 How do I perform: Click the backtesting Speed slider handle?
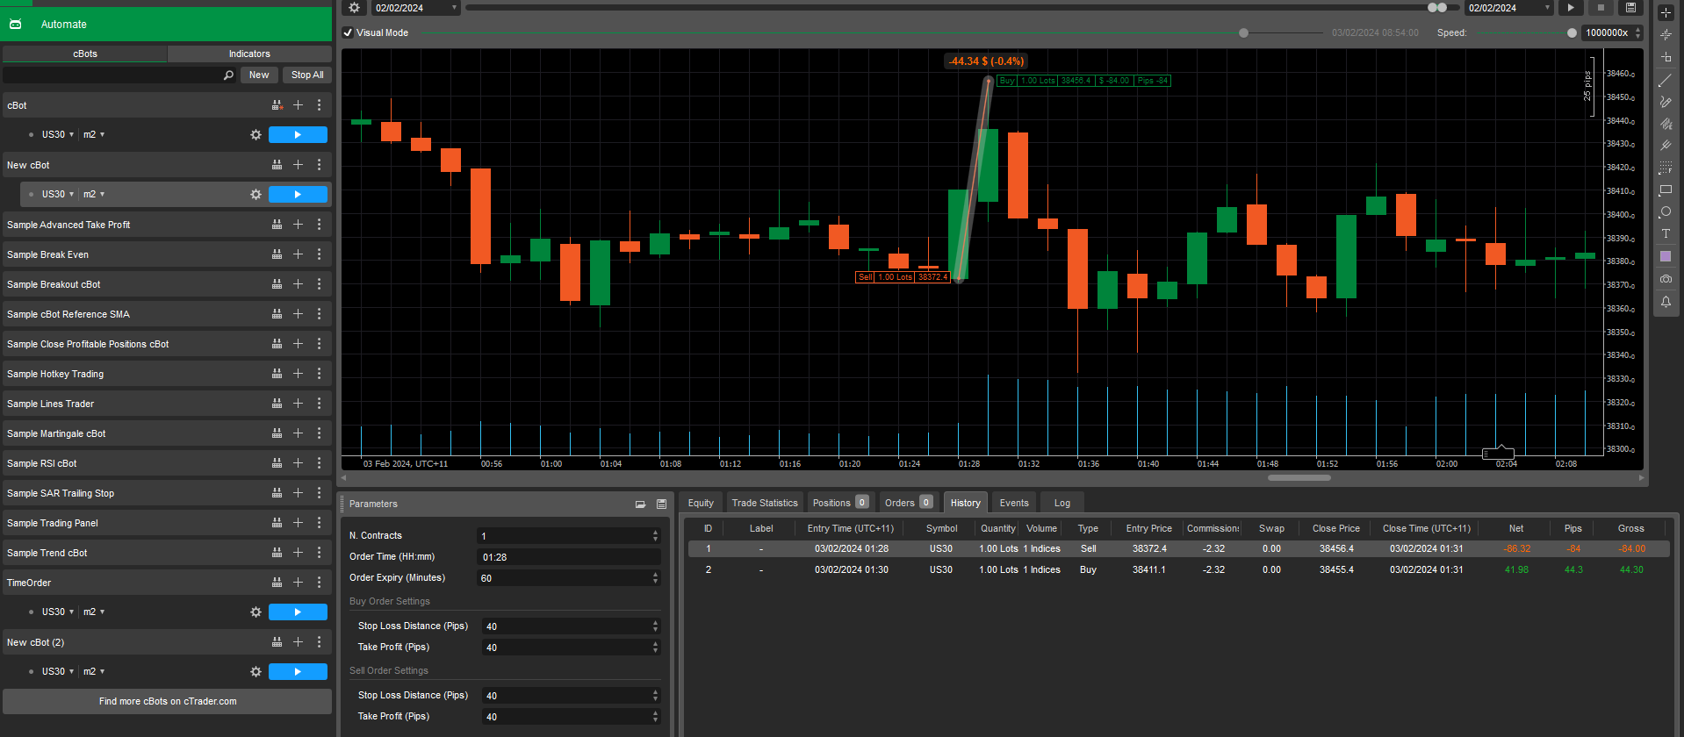[1572, 32]
